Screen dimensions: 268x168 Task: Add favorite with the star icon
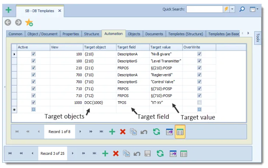29,22
